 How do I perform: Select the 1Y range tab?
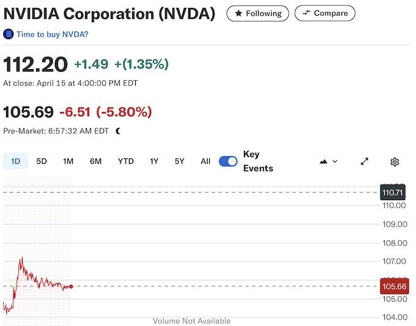pos(154,161)
